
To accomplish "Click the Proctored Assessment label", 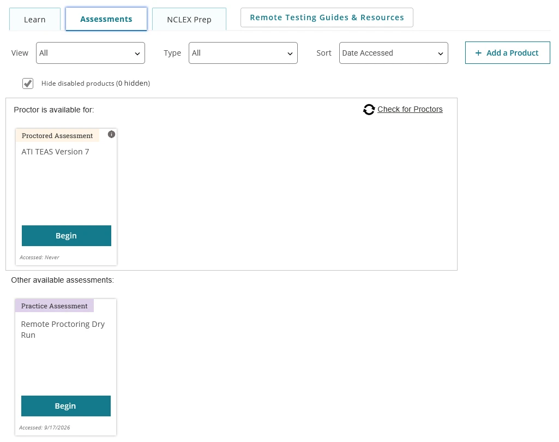I will (57, 135).
